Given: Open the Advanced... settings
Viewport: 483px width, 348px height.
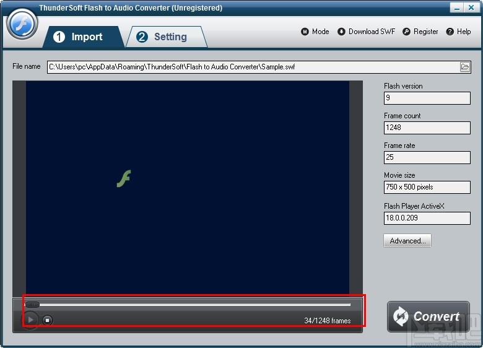Looking at the screenshot, I should [x=407, y=240].
